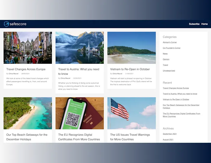
Task: Open card title 'Travel to Austria: What you need to know'
Action: [x=79, y=72]
